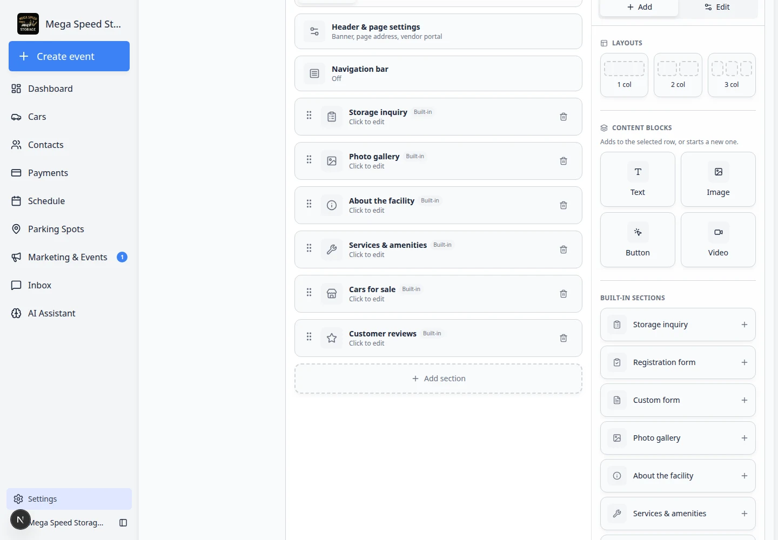778x540 pixels.
Task: Click drag handle of Services & amenities row
Action: pyautogui.click(x=309, y=248)
